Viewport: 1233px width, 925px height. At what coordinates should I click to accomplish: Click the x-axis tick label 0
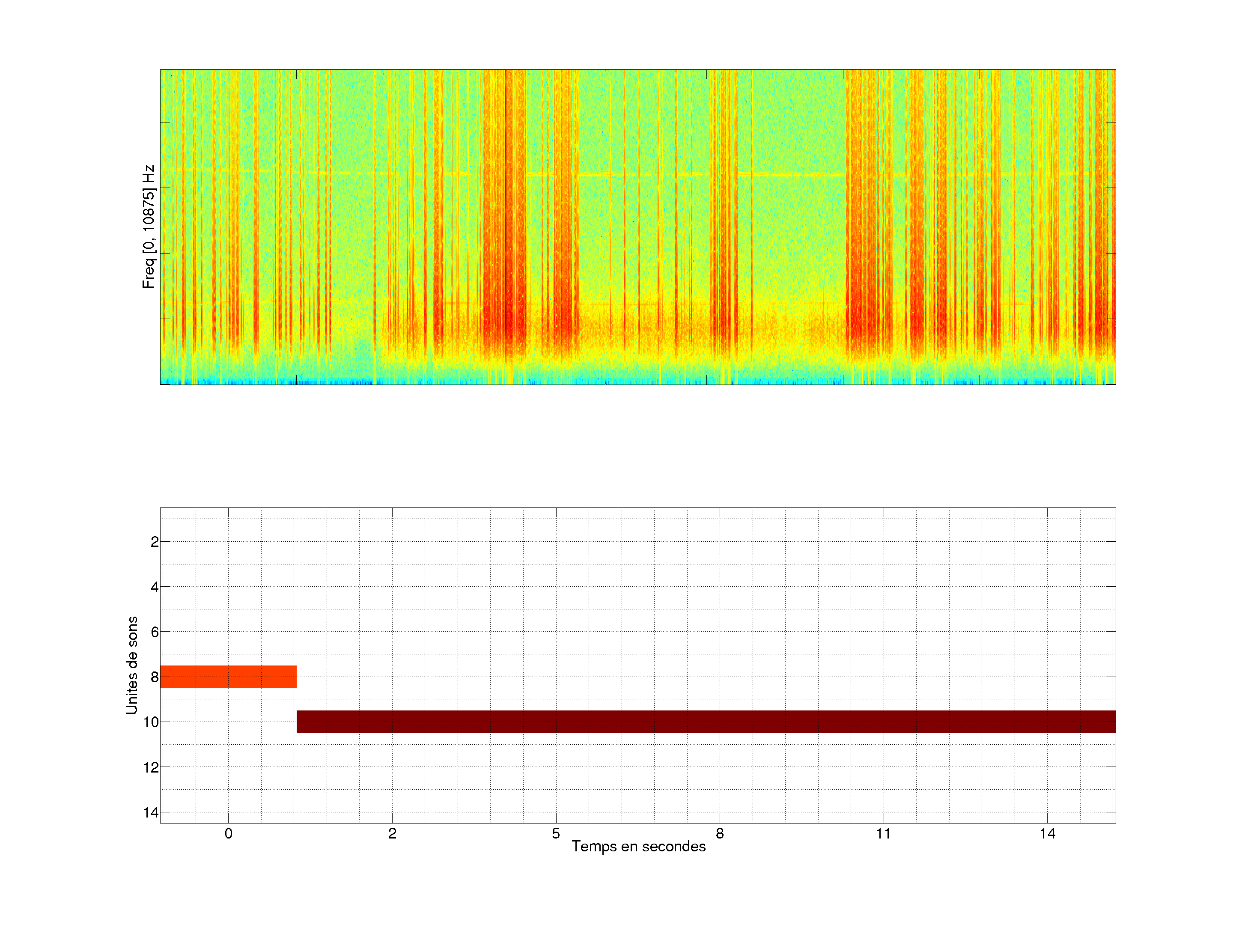228,833
